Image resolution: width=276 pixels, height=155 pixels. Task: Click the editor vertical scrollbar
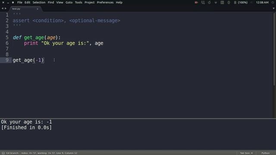coord(274,49)
